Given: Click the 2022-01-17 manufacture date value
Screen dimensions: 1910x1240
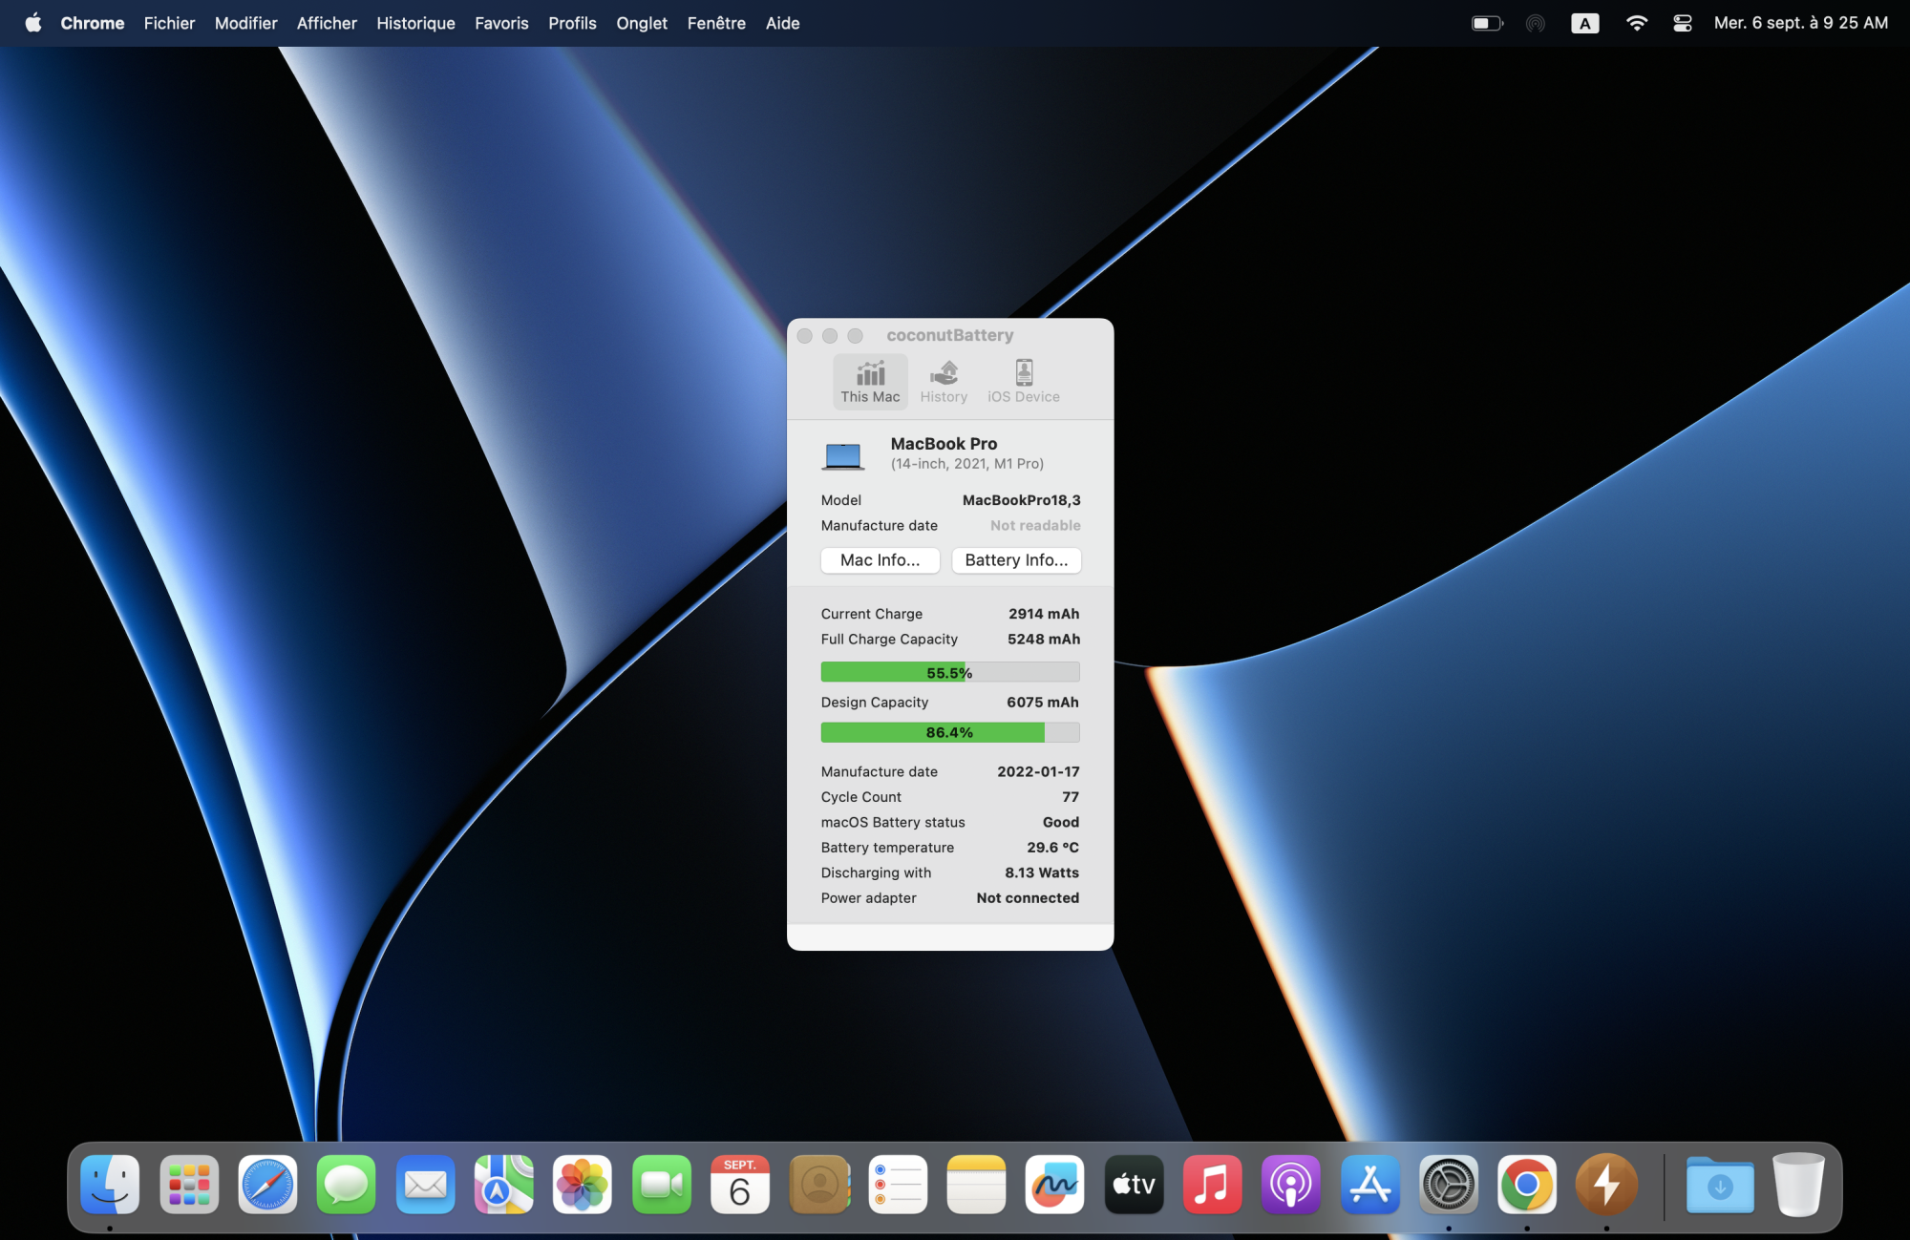Looking at the screenshot, I should coord(1038,771).
